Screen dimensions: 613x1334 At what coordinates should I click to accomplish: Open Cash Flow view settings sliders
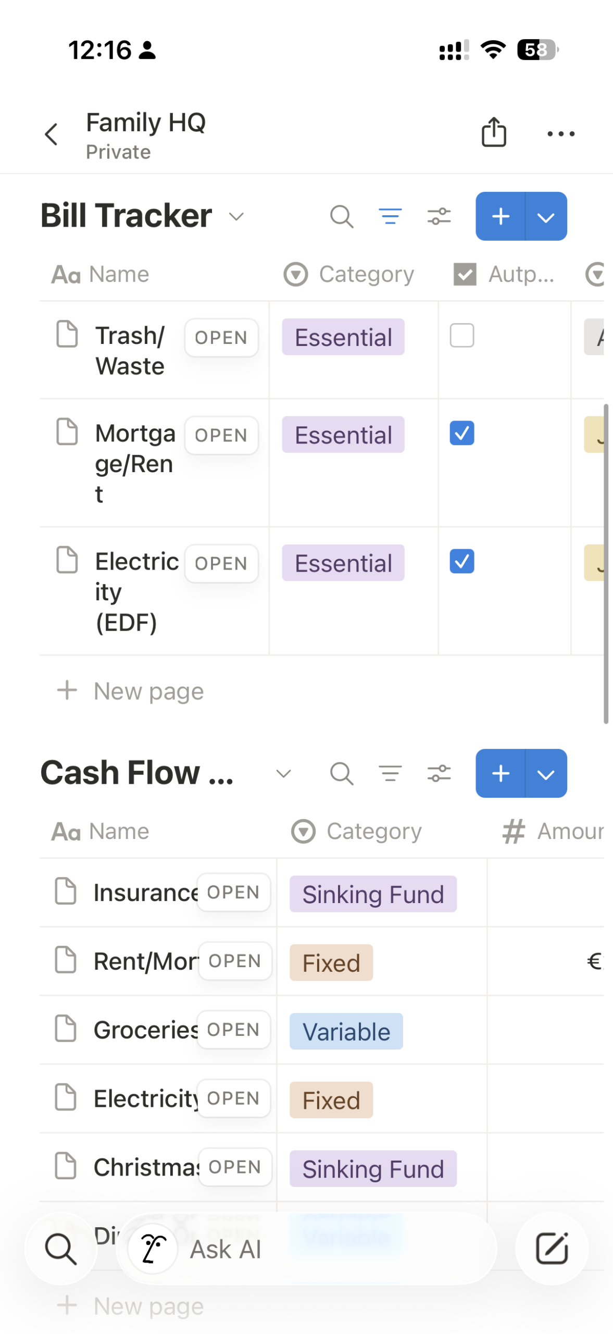click(x=439, y=773)
